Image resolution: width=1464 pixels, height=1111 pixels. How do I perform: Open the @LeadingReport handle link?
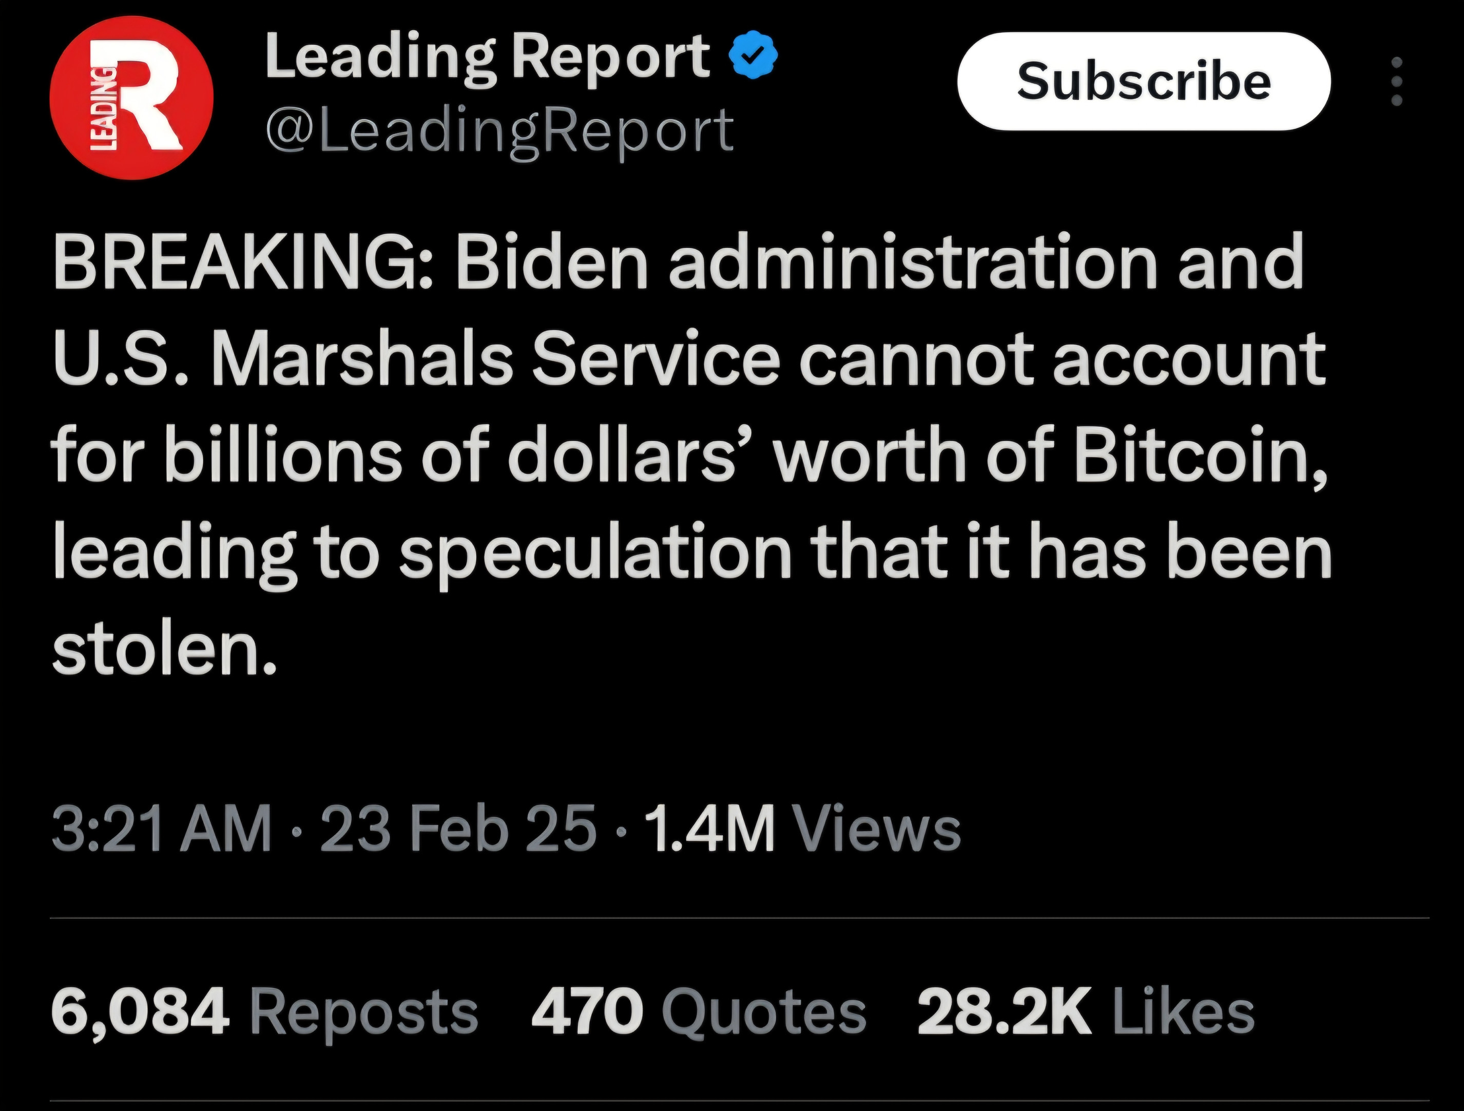pyautogui.click(x=499, y=130)
